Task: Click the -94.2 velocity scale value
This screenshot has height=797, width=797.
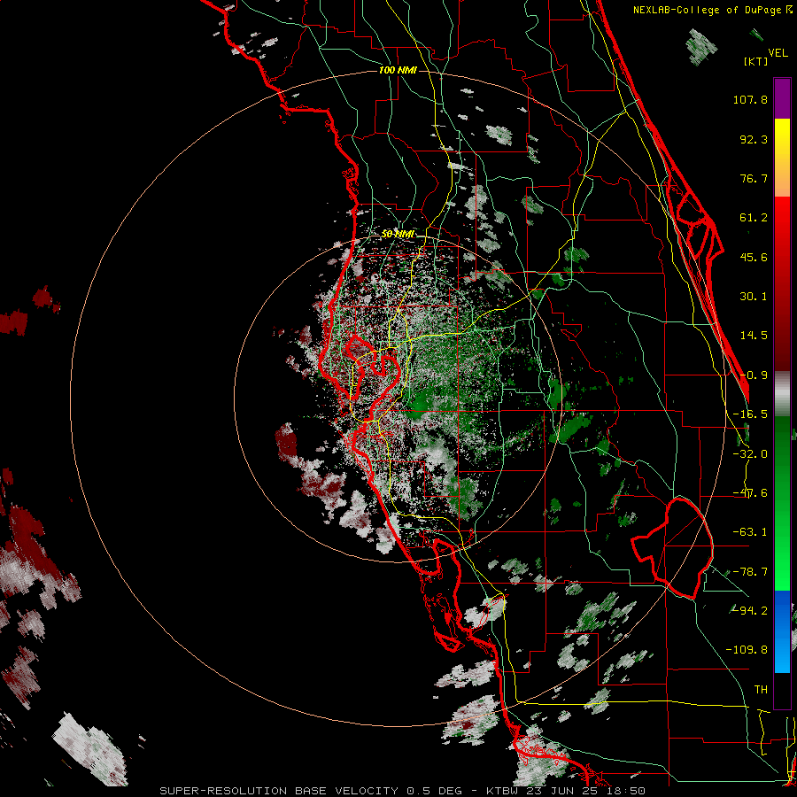Action: 750,611
